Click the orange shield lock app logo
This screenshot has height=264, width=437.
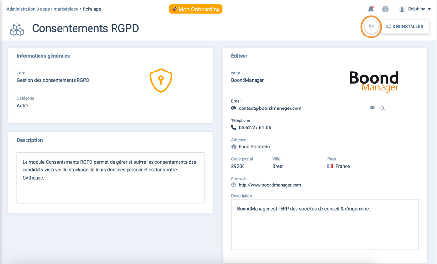161,81
